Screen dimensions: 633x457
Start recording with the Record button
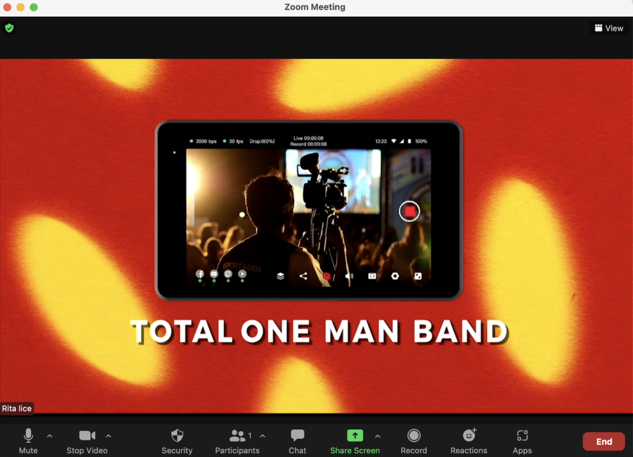coord(414,440)
